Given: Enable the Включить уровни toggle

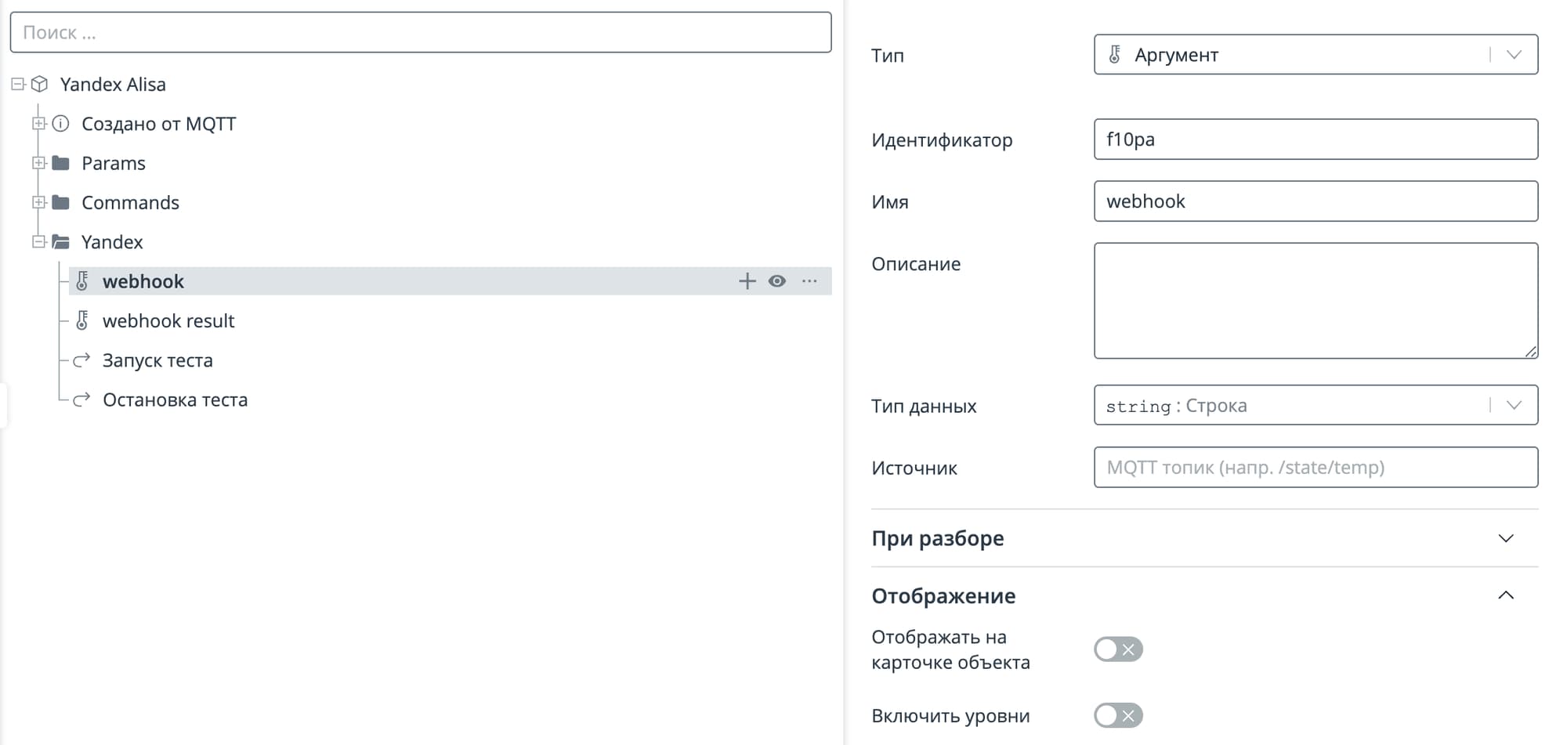Looking at the screenshot, I should [x=1118, y=715].
